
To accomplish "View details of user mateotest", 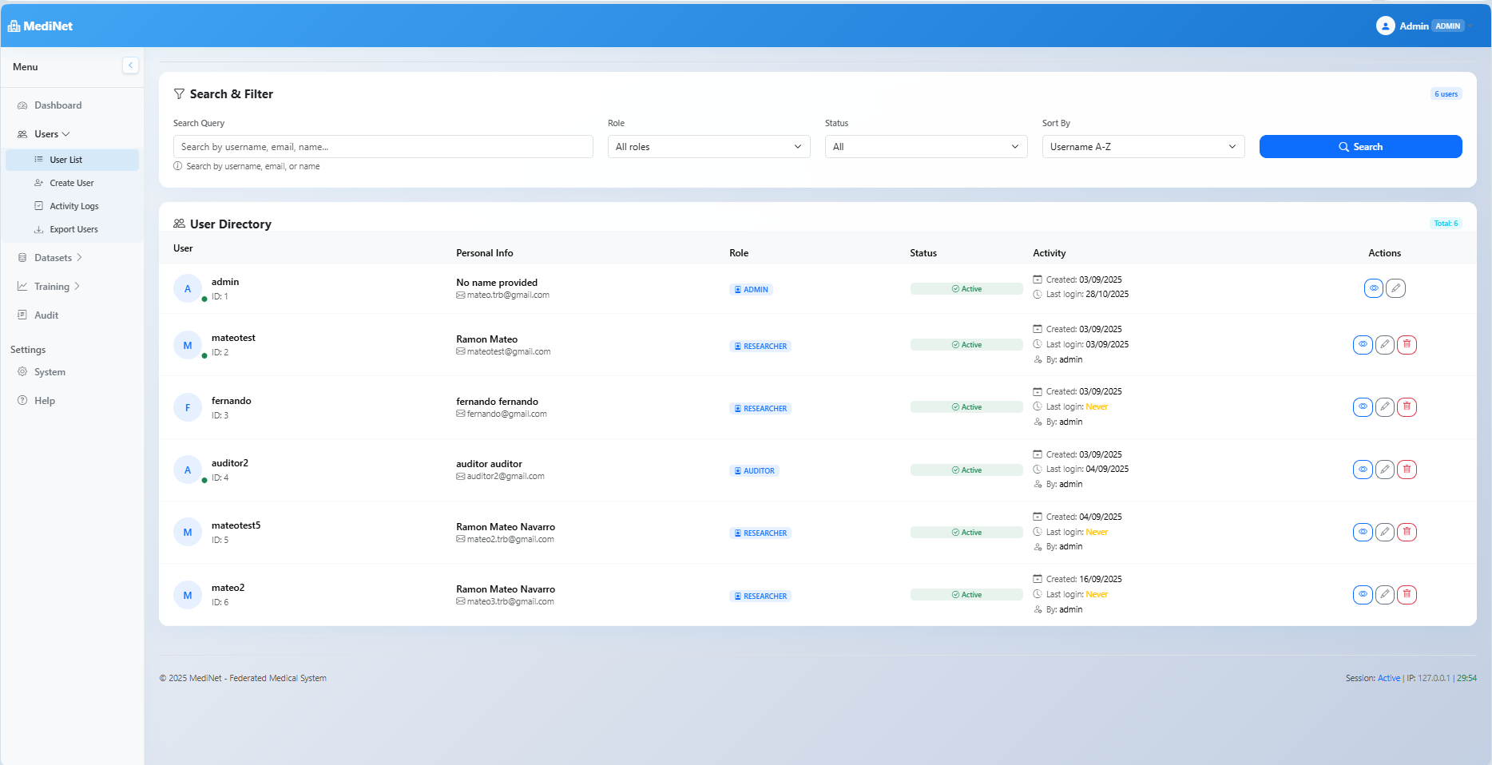I will click(x=1362, y=344).
